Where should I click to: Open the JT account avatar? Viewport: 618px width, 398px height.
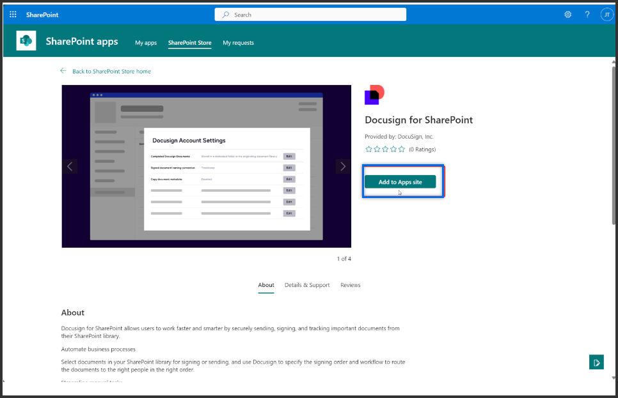606,15
